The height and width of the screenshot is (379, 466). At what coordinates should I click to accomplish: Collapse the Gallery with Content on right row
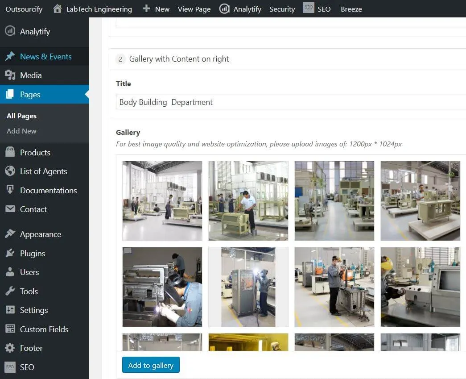point(287,59)
